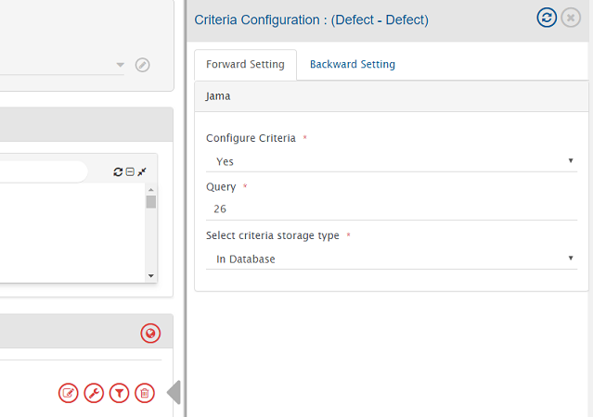Click the collapse-all minus box icon
The height and width of the screenshot is (417, 593).
[130, 172]
